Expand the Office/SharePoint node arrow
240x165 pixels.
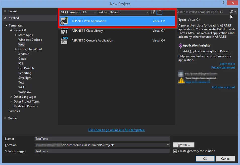16,49
